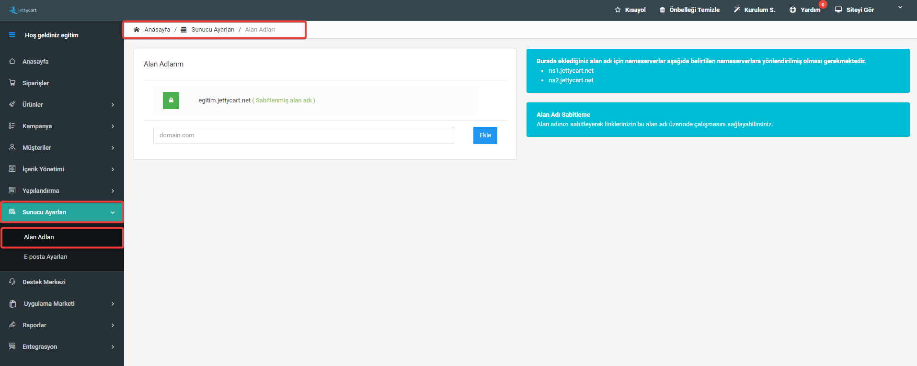Open the top-right user dropdown arrow

pyautogui.click(x=900, y=7)
